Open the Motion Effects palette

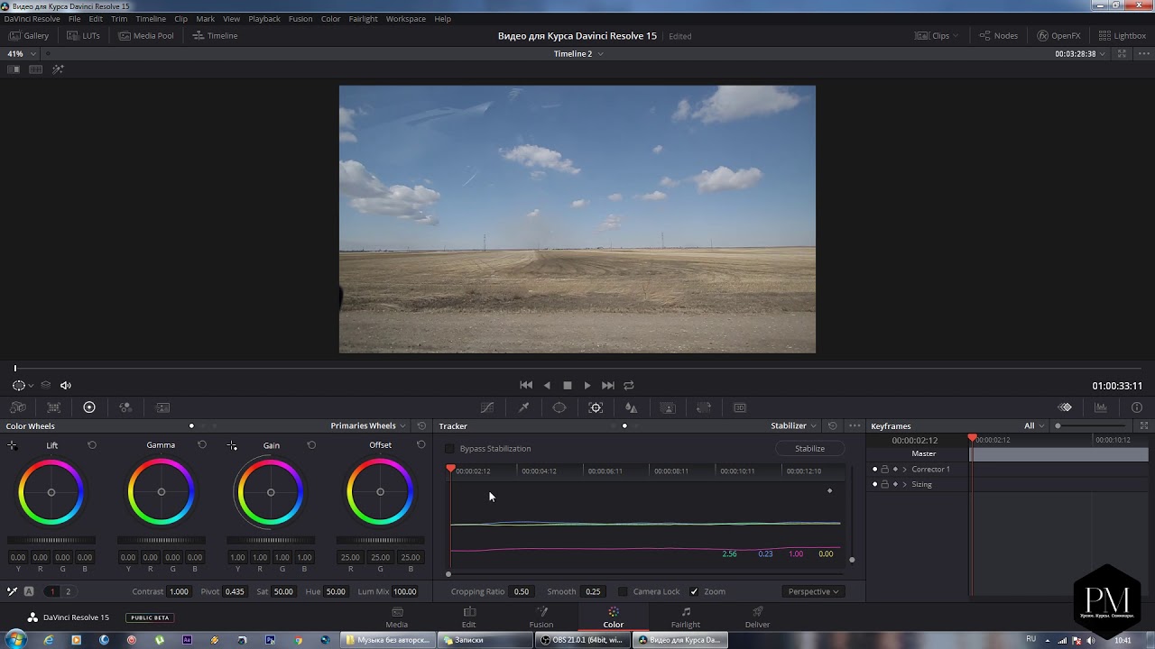click(162, 407)
